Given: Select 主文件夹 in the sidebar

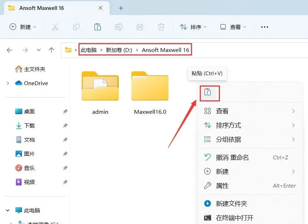Looking at the screenshot, I should coord(30,69).
